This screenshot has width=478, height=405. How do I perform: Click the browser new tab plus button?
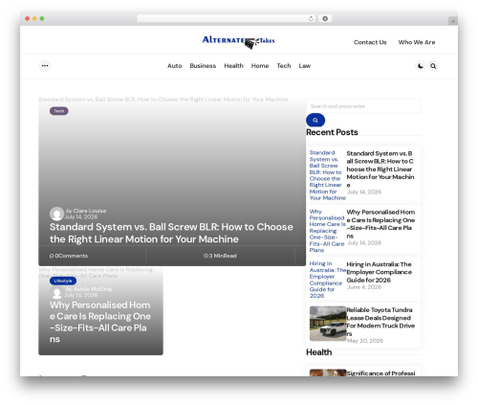(453, 21)
